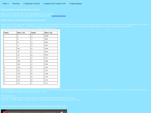Go to the Electricity page
Image resolution: width=151 pixels, height=113 pixels.
pyautogui.click(x=16, y=4)
